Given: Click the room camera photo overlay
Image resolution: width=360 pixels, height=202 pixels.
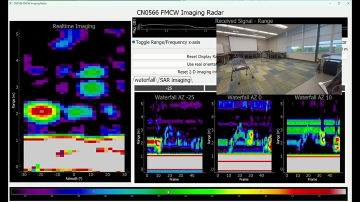Looking at the screenshot, I should click(279, 59).
